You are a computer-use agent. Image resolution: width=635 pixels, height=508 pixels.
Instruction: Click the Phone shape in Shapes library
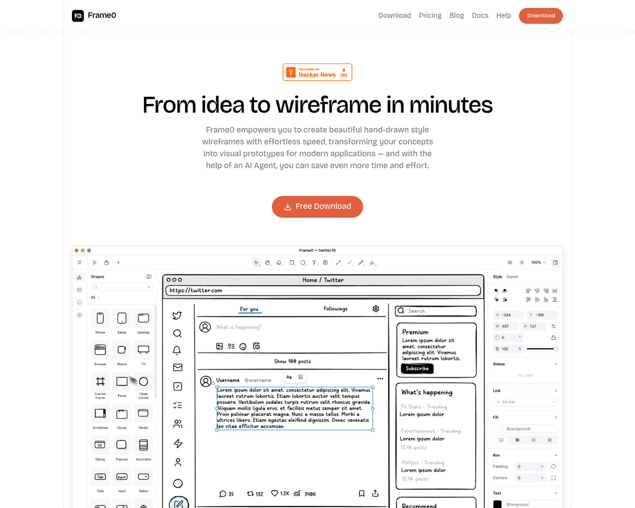coord(100,319)
